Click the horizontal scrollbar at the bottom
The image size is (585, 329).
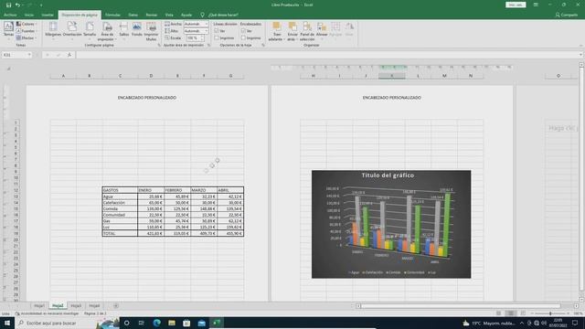coord(461,306)
